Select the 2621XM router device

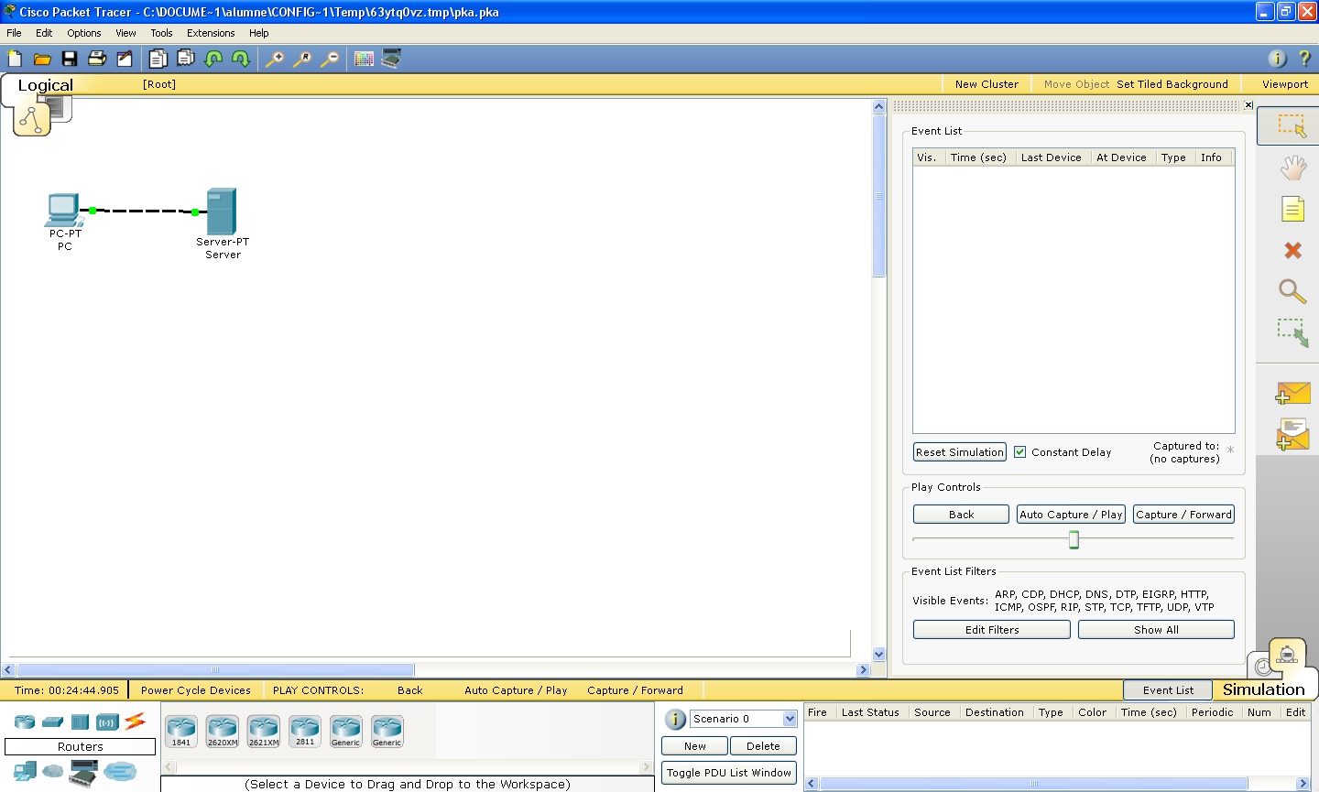click(264, 731)
